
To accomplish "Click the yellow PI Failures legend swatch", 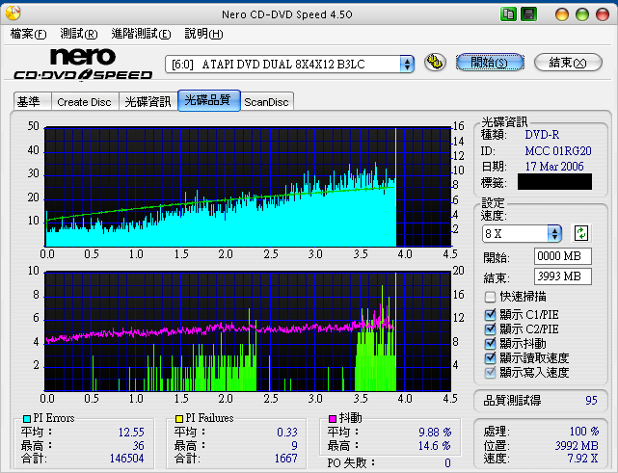I will (x=179, y=418).
